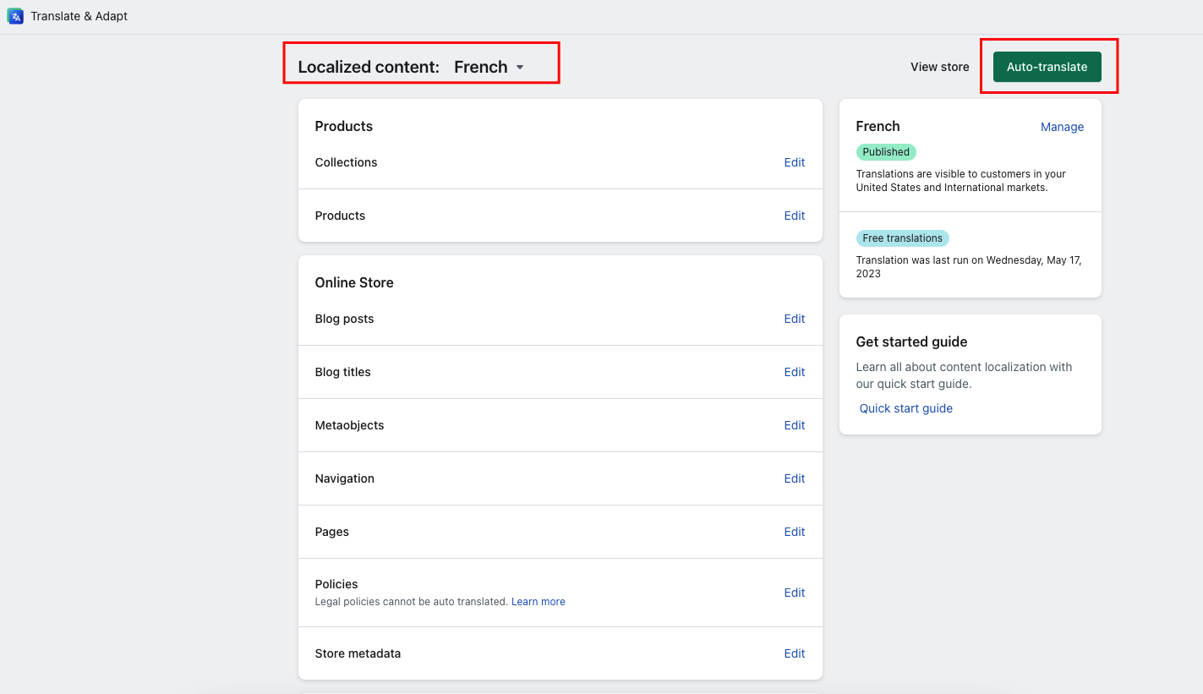
Task: Edit Blog posts translations
Action: tap(794, 319)
